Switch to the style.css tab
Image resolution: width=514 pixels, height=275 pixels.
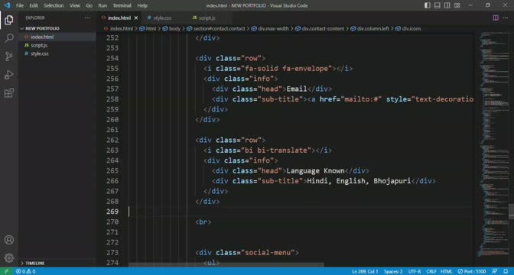pyautogui.click(x=162, y=18)
